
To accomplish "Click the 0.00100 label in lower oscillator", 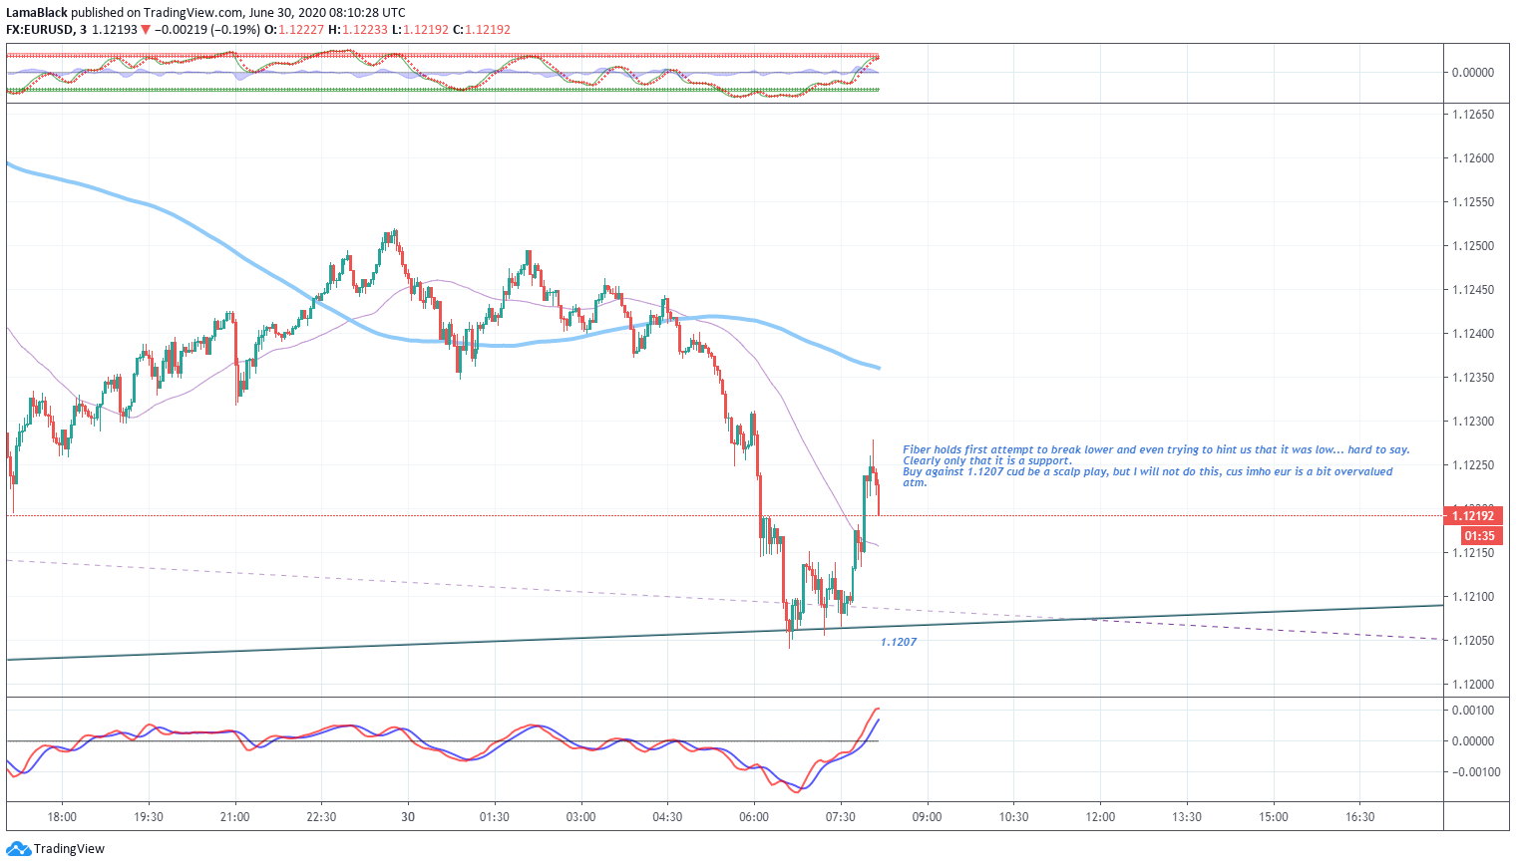I will pyautogui.click(x=1472, y=711).
